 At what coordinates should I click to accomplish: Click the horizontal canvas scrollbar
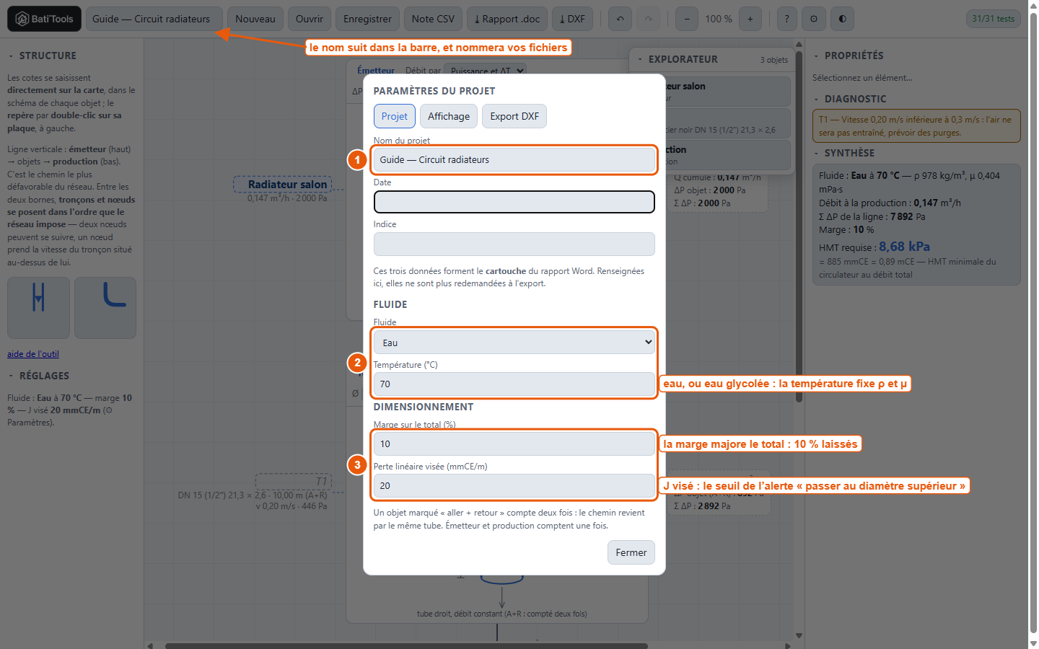click(406, 645)
